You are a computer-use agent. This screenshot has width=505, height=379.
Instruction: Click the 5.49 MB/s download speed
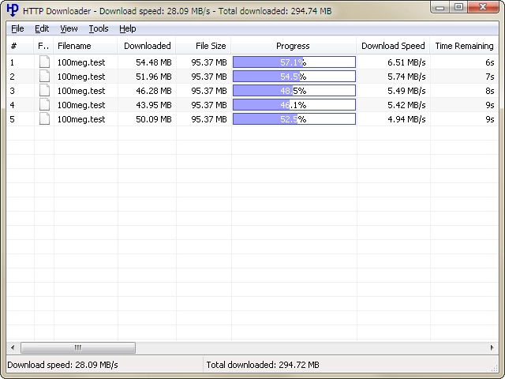(406, 91)
